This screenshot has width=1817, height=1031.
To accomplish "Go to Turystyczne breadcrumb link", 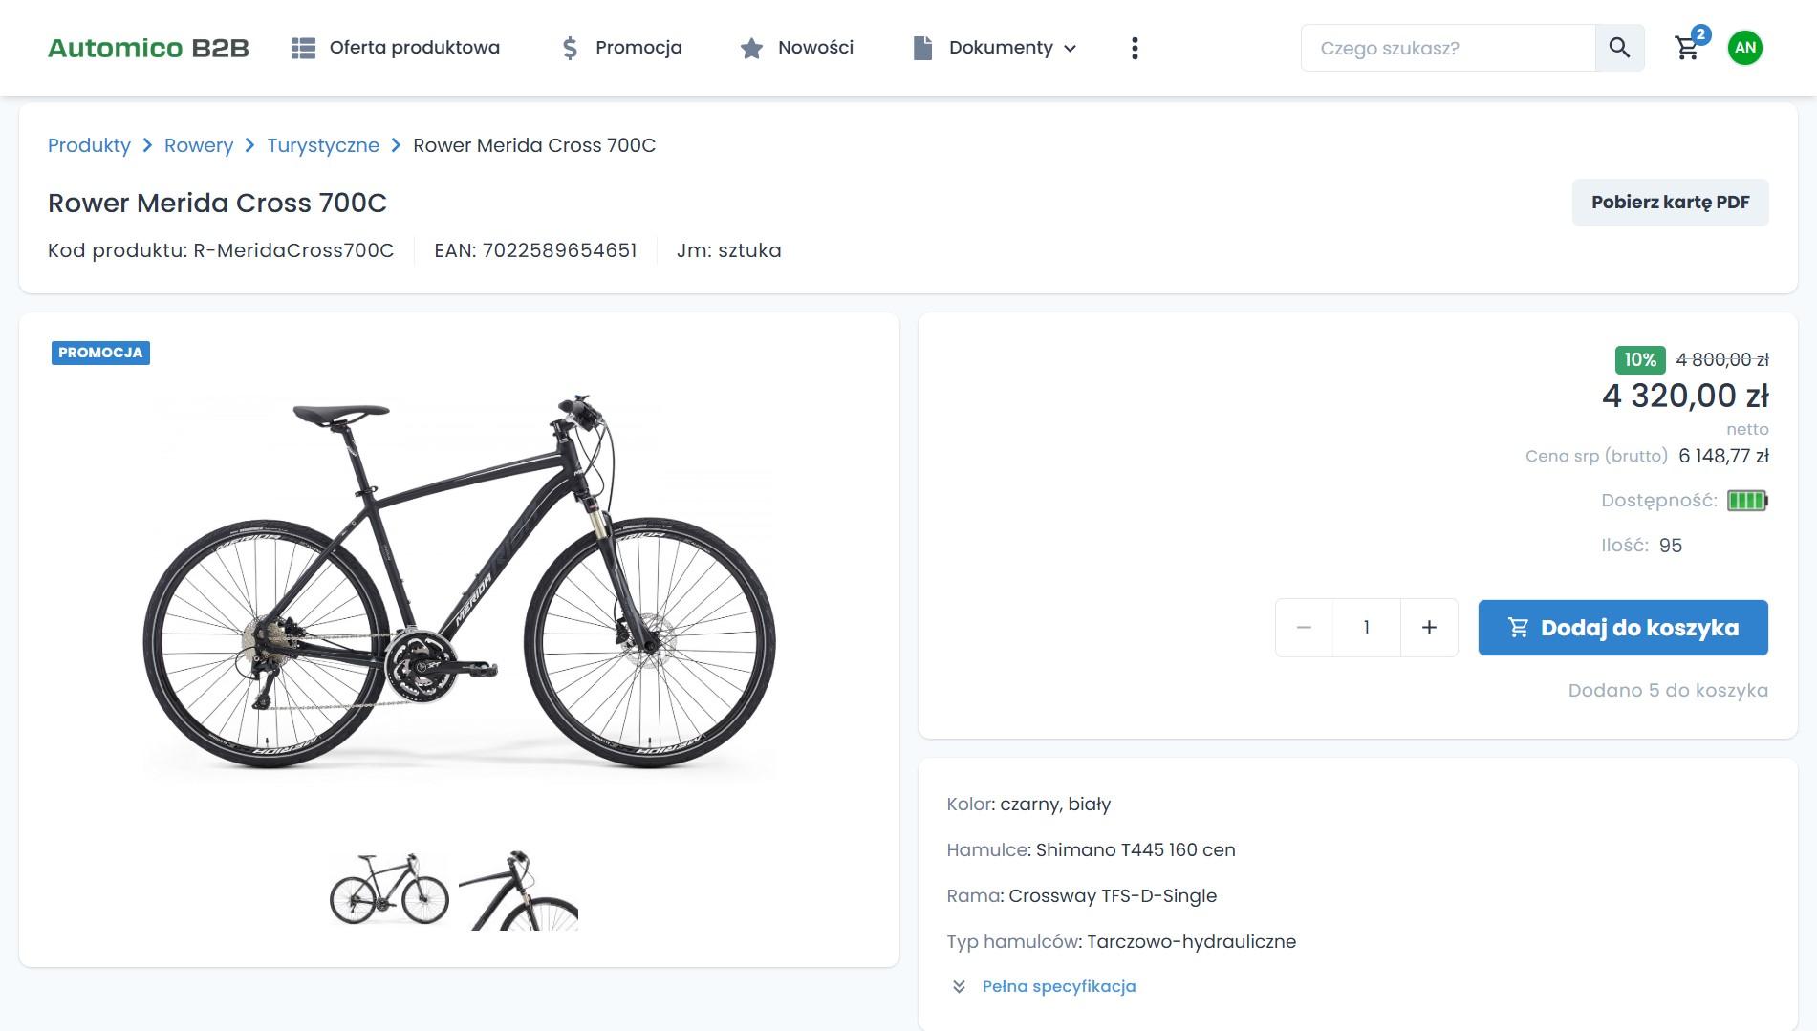I will tap(323, 145).
